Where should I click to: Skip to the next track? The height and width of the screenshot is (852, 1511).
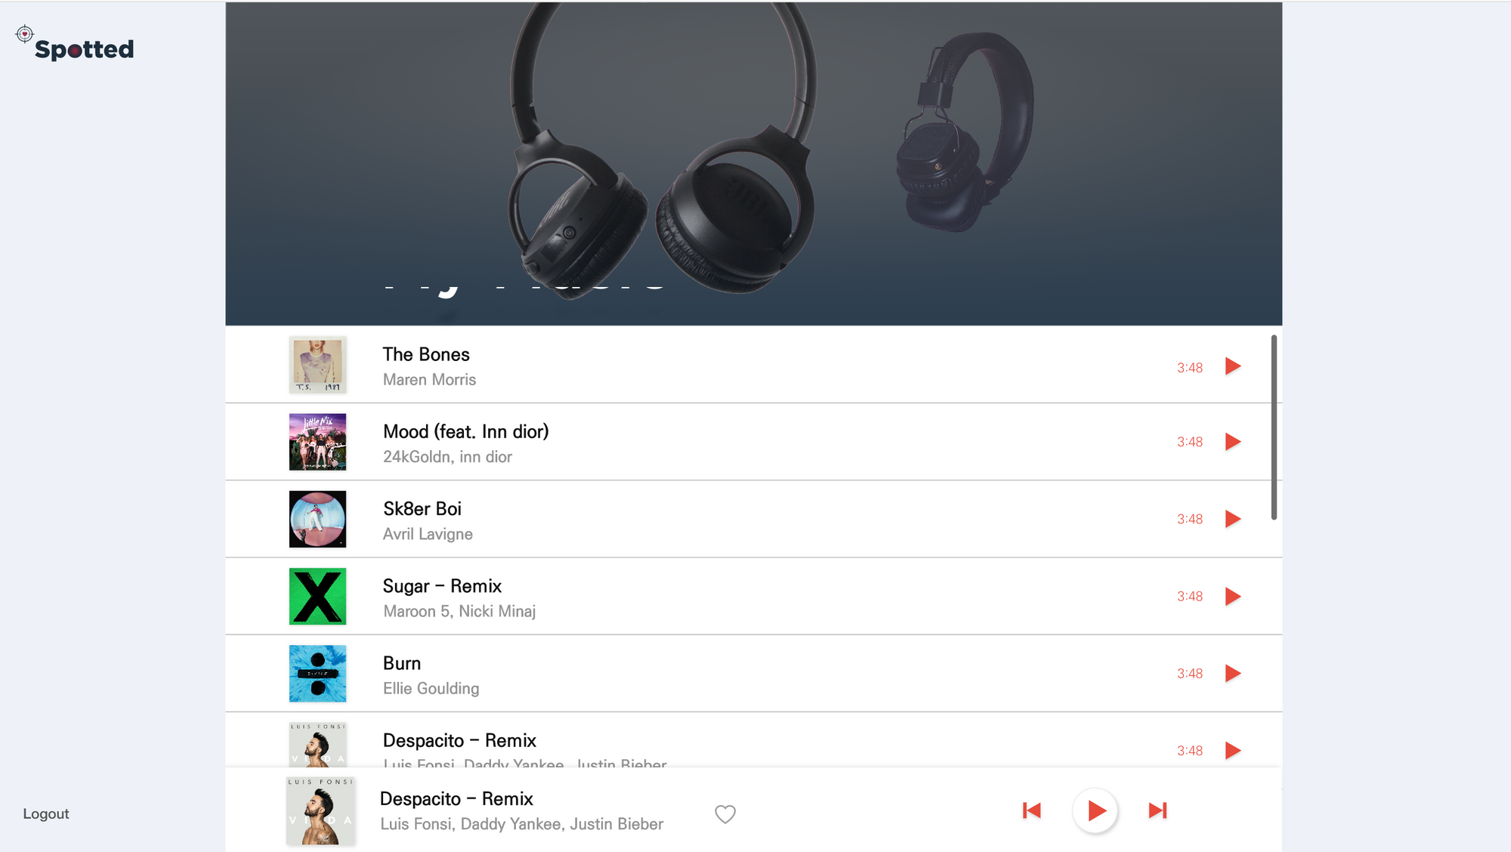click(x=1157, y=810)
